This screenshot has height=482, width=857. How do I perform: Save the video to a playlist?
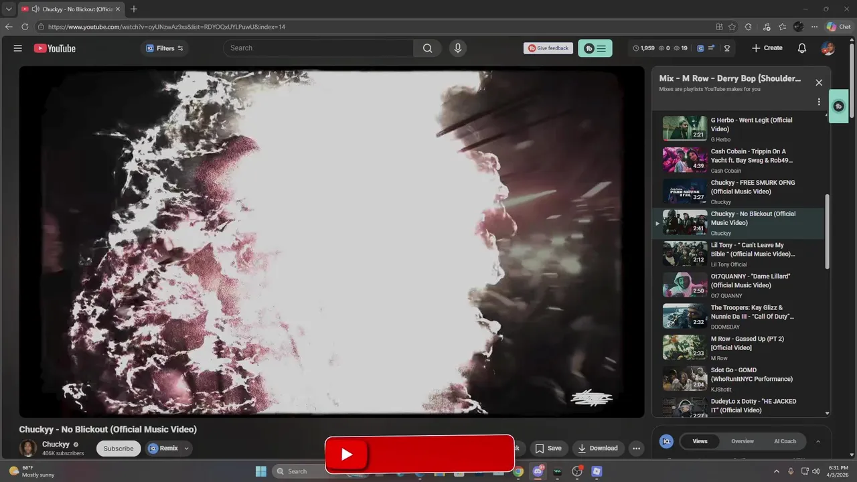548,449
